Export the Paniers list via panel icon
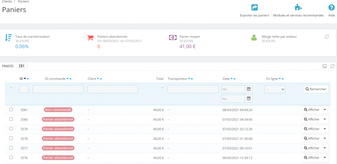The height and width of the screenshot is (164, 337). coord(325,66)
